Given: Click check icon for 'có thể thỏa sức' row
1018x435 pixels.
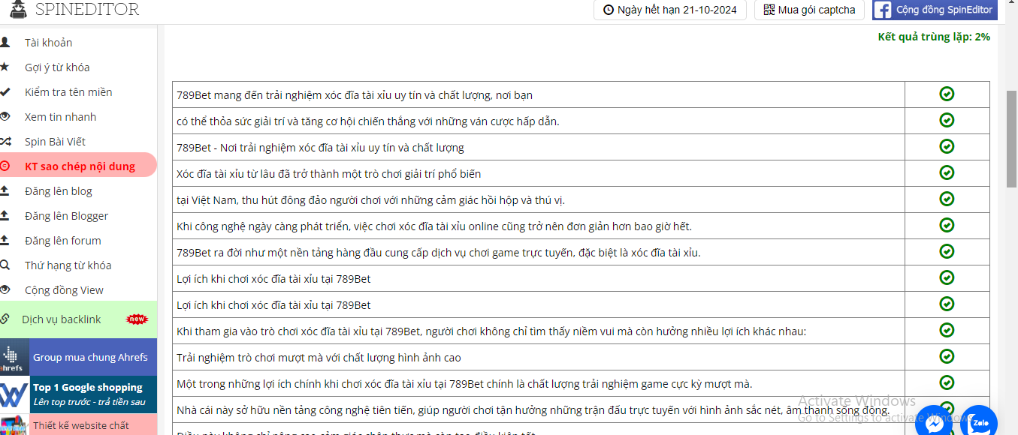Looking at the screenshot, I should point(947,120).
